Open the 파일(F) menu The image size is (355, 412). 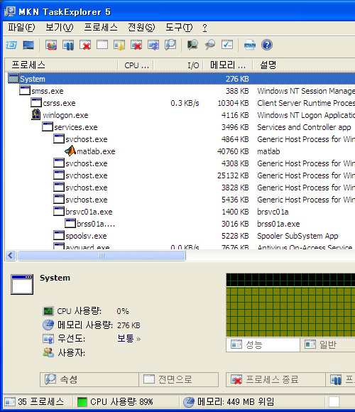21,27
